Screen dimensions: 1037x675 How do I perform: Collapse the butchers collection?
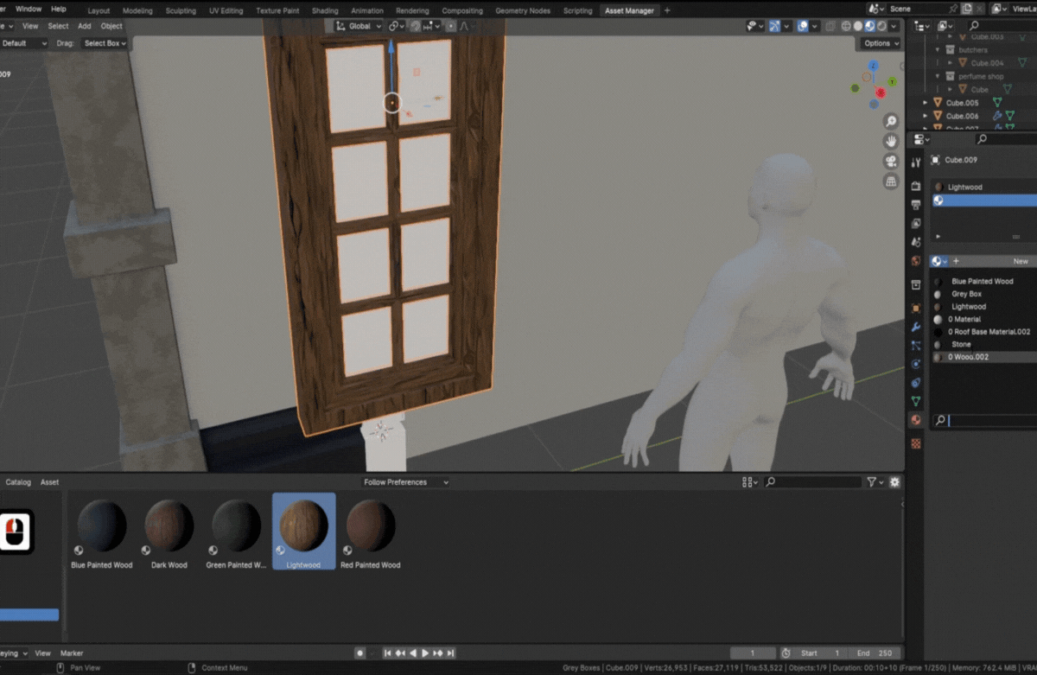point(938,50)
